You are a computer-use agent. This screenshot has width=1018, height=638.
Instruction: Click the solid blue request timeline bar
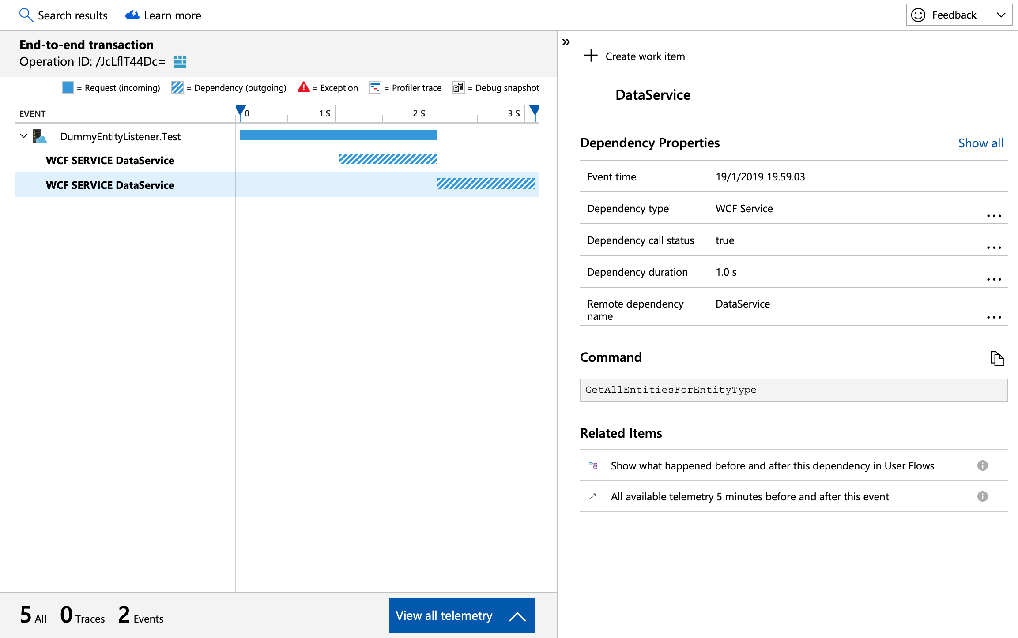339,135
